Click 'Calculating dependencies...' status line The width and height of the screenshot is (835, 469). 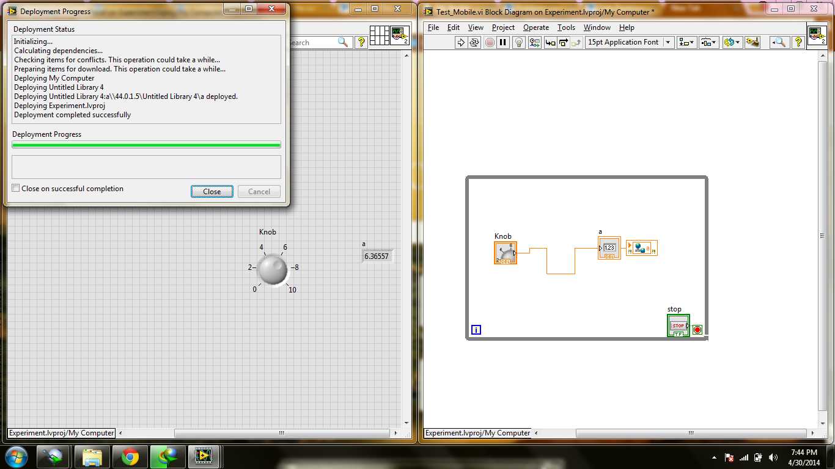[x=59, y=51]
